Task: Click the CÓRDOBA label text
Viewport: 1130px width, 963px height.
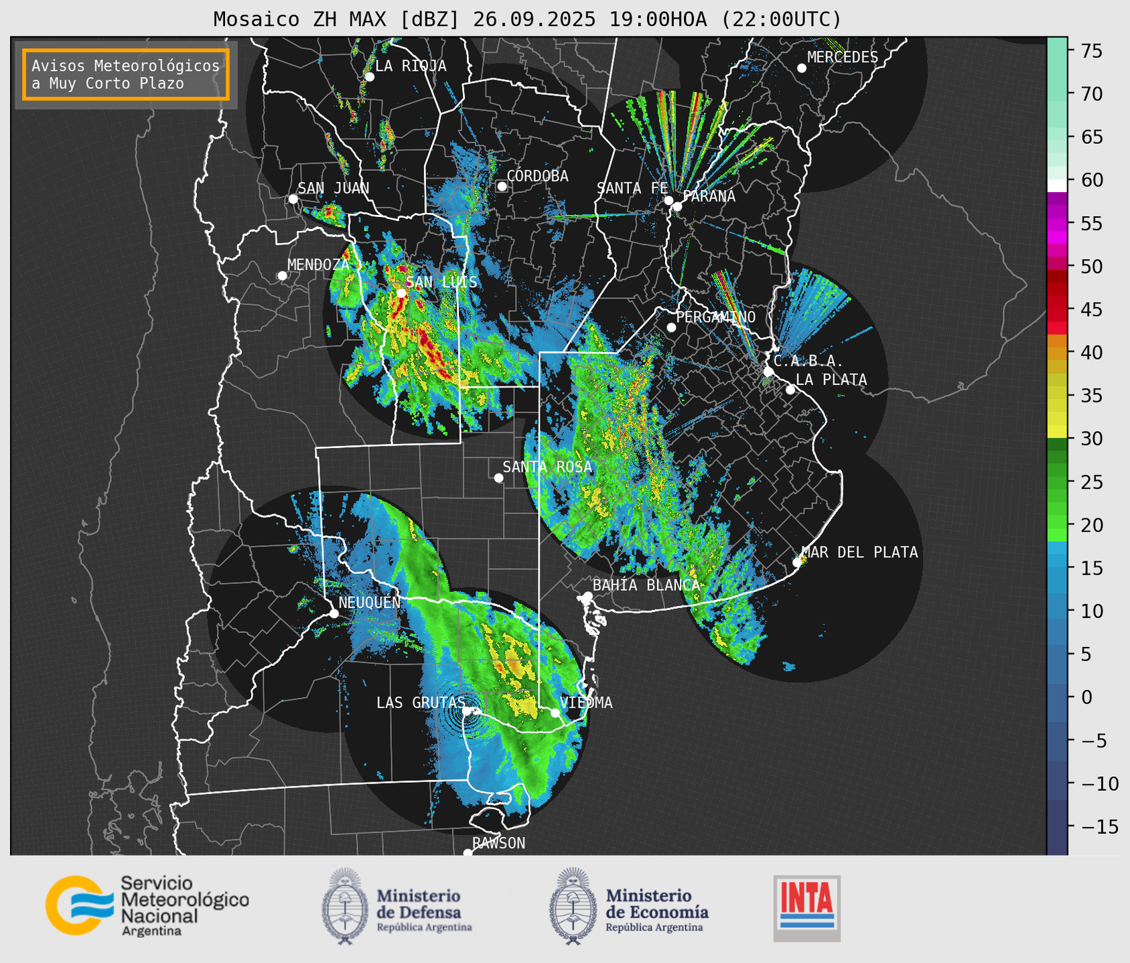Action: click(537, 175)
